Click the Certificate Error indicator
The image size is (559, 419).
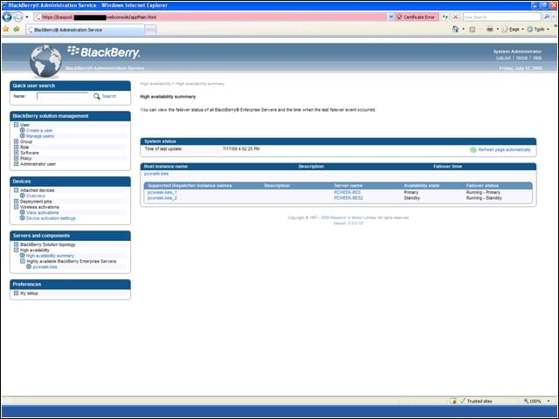tap(416, 17)
